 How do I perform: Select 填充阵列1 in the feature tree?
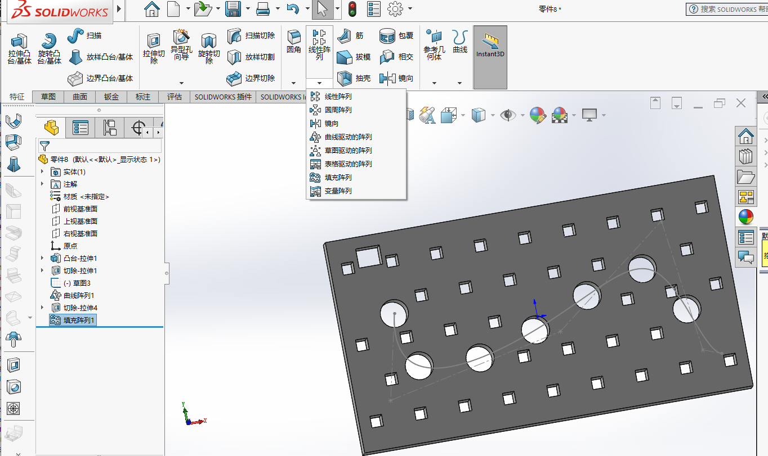(x=73, y=320)
